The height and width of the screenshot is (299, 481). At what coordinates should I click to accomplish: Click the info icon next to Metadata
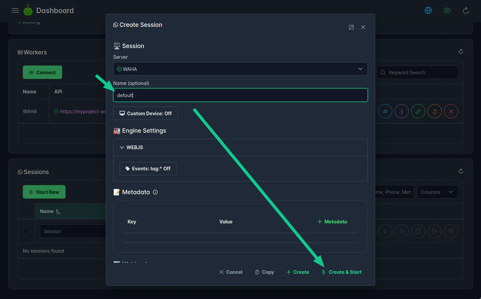(155, 192)
